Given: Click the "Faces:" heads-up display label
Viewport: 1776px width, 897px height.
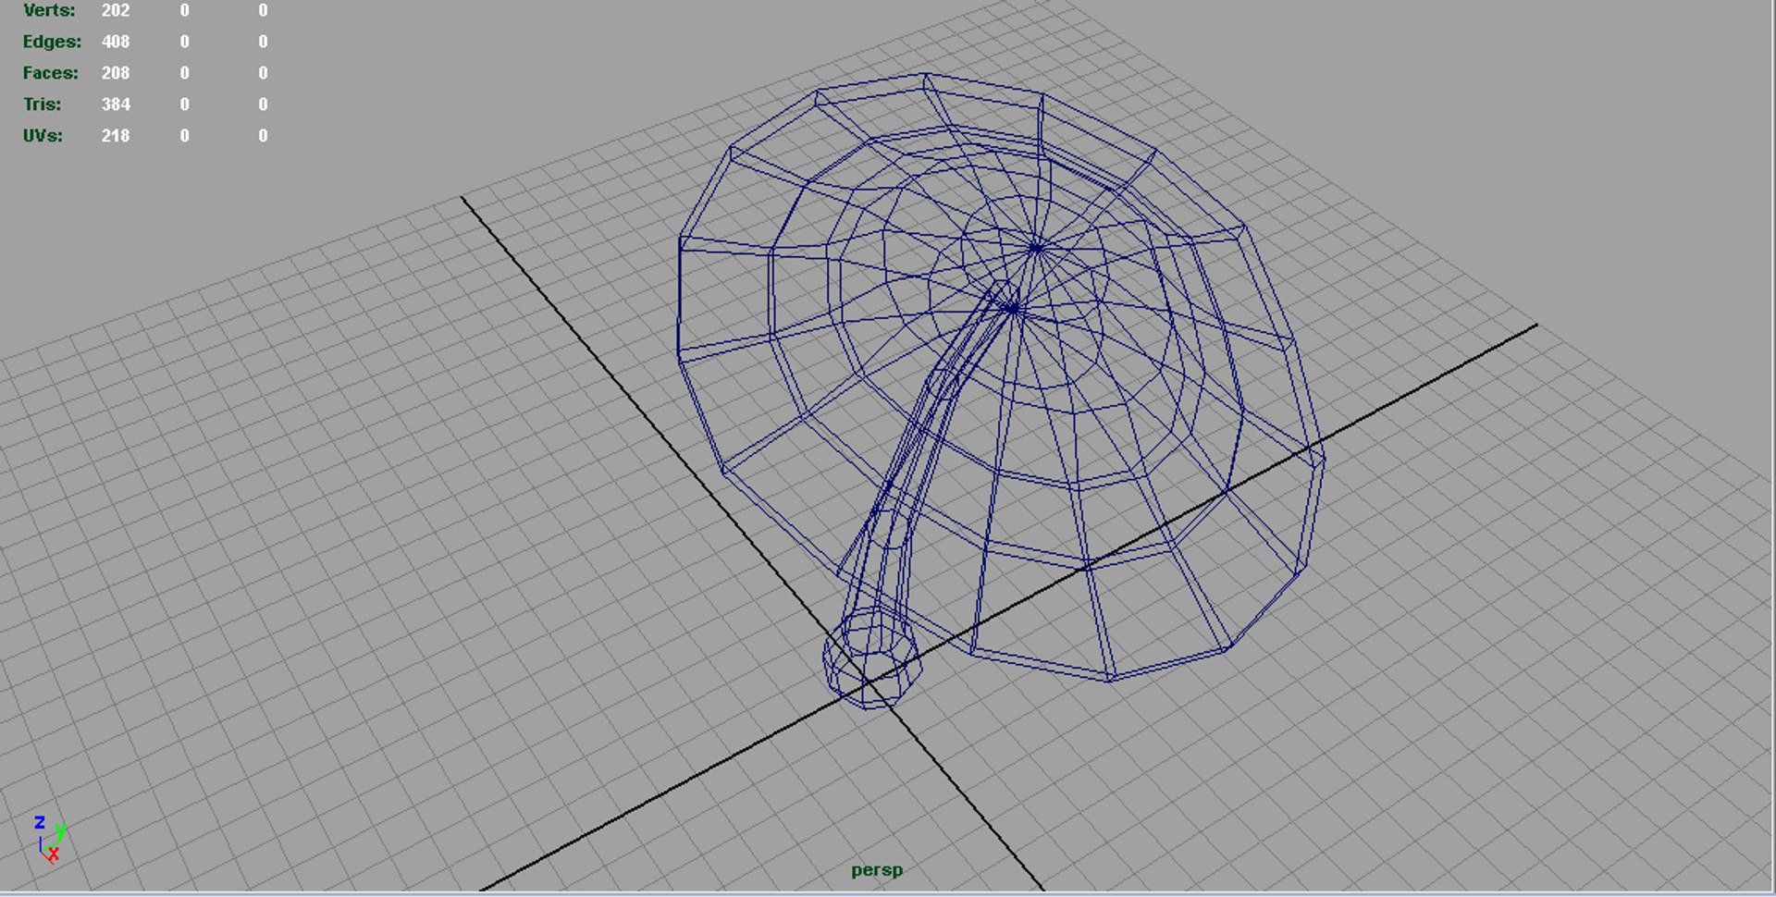Looking at the screenshot, I should (x=51, y=73).
